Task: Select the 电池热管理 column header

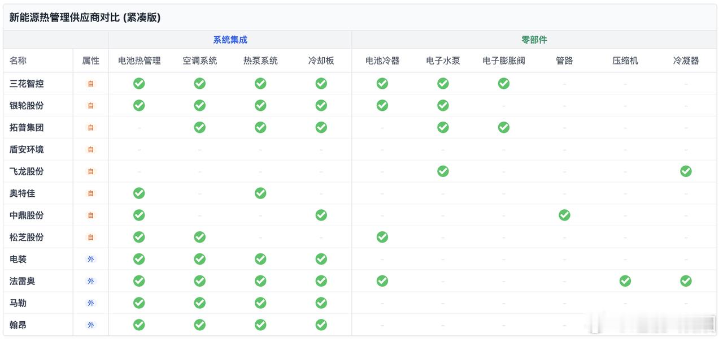Action: (139, 61)
